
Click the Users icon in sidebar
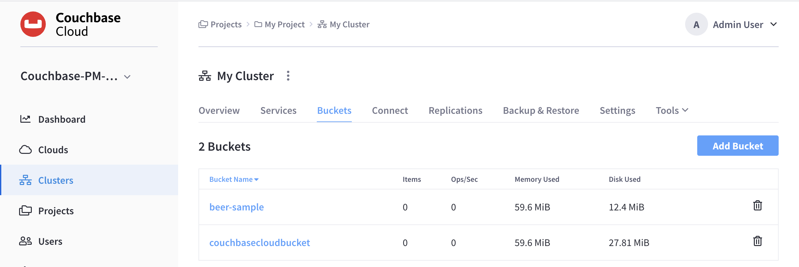25,241
